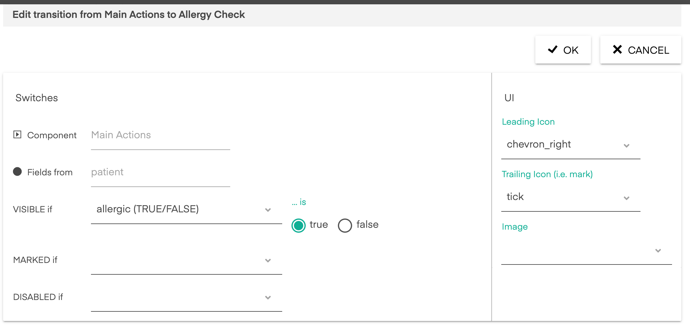
Task: Expand the DISABLED if dropdown
Action: tap(187, 297)
